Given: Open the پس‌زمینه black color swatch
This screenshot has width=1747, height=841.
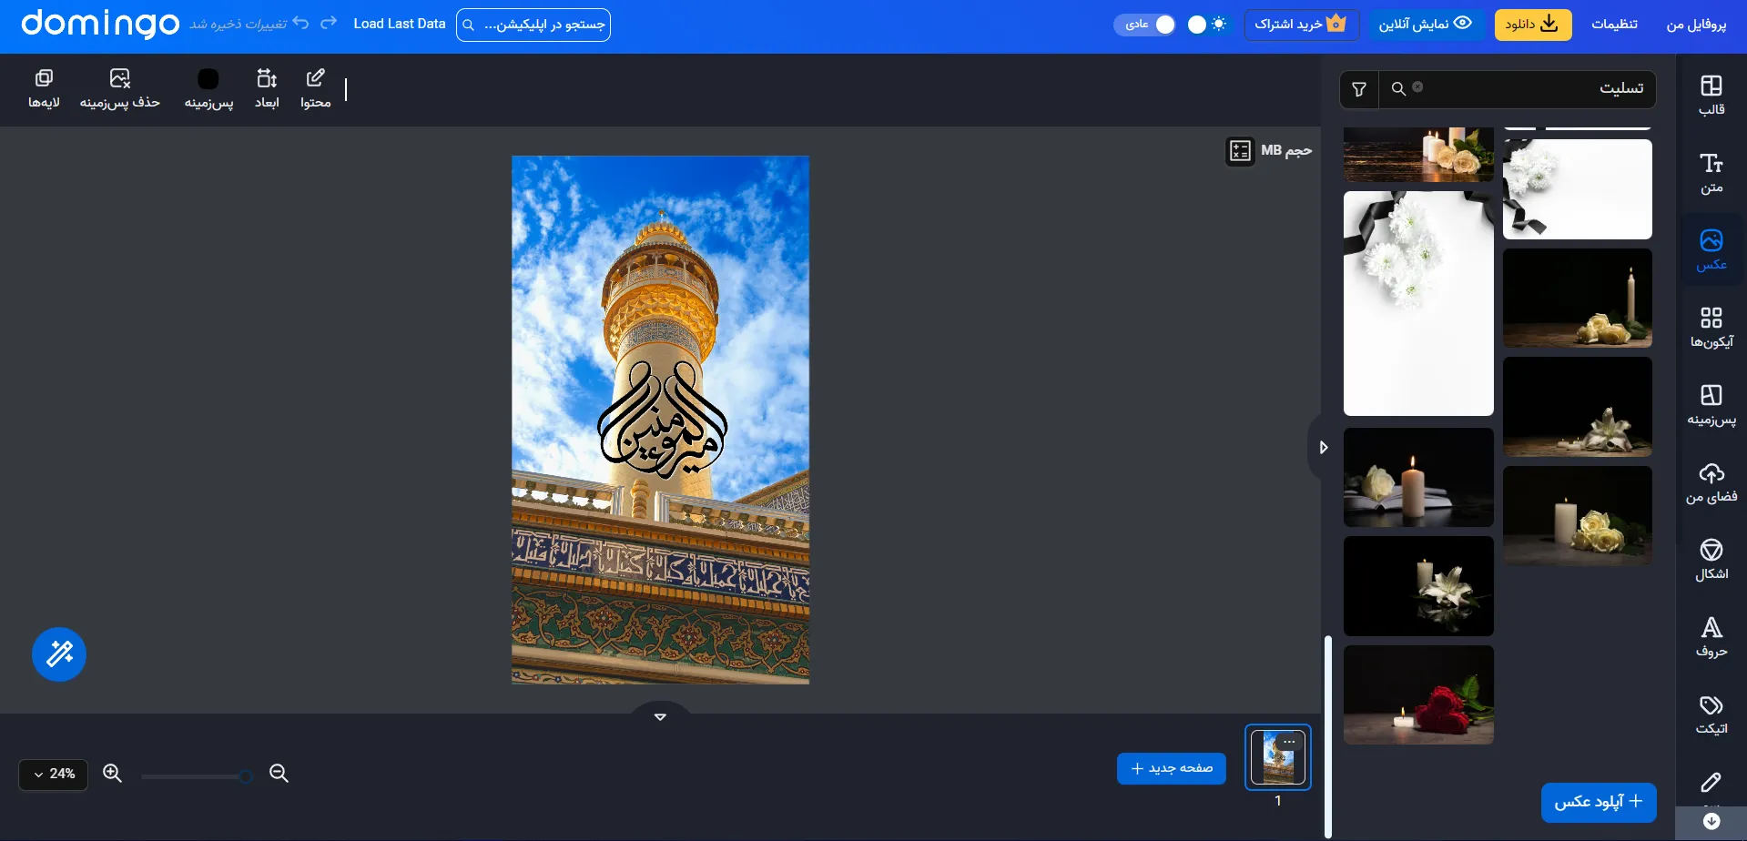Looking at the screenshot, I should (x=208, y=79).
